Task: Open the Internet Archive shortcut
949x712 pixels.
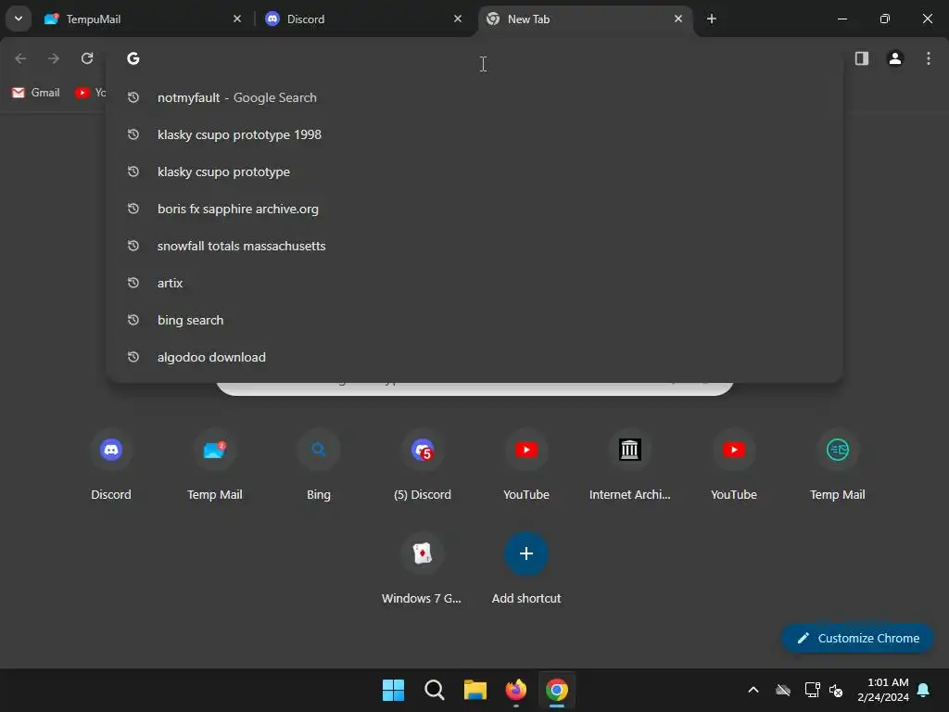Action: pyautogui.click(x=630, y=465)
